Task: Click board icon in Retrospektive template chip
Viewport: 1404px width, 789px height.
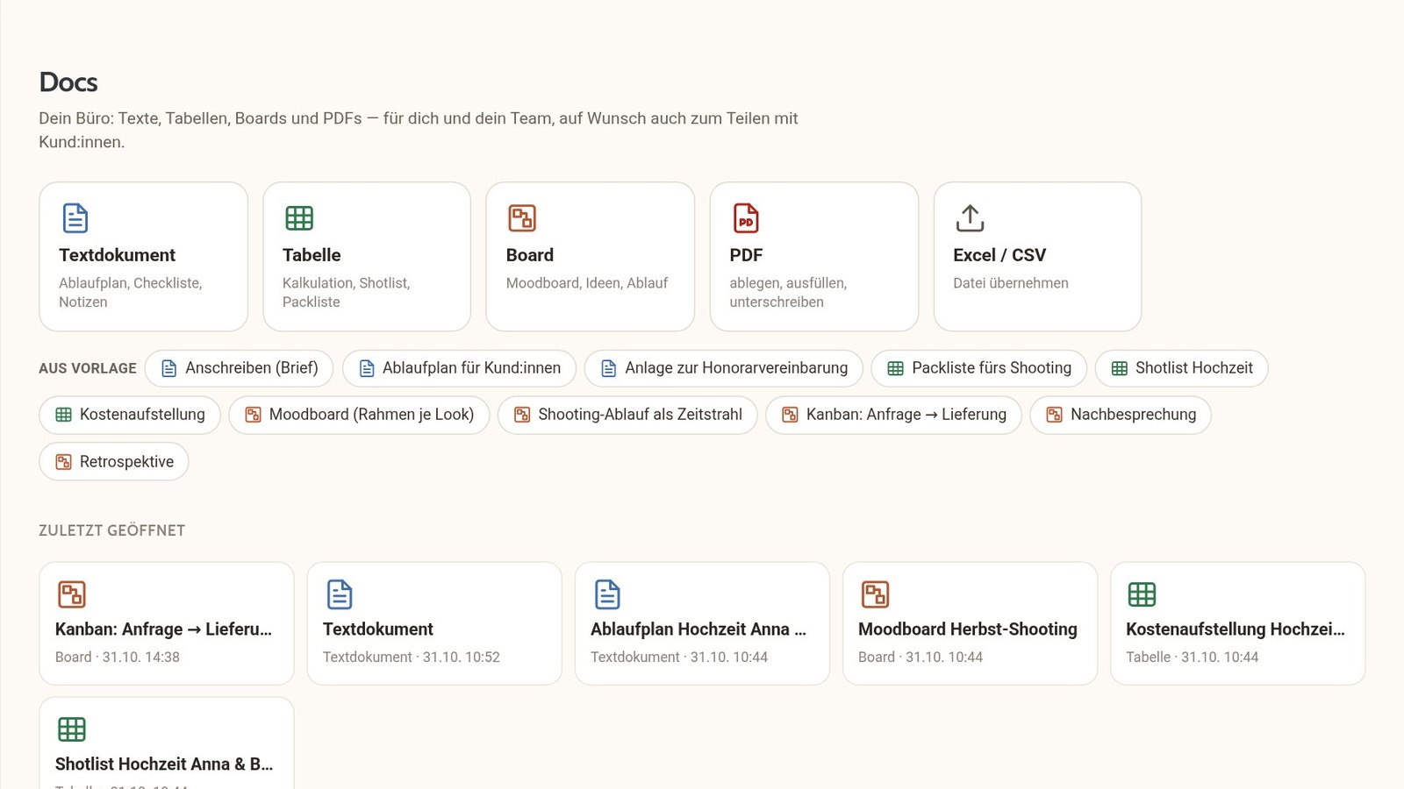Action: [x=63, y=462]
